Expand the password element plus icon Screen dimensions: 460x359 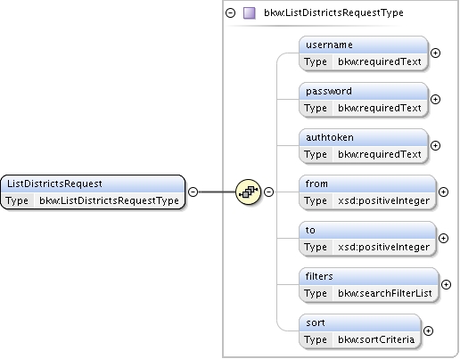tap(435, 99)
